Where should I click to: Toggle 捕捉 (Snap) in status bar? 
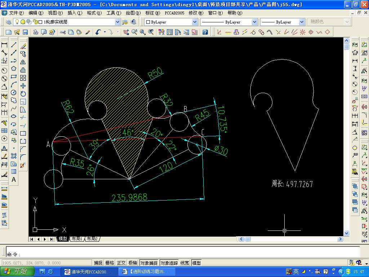98,263
